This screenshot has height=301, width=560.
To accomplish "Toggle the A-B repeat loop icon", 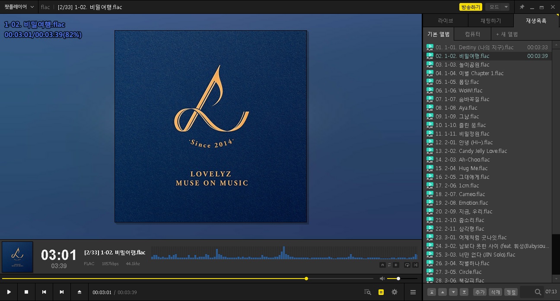I will click(389, 265).
